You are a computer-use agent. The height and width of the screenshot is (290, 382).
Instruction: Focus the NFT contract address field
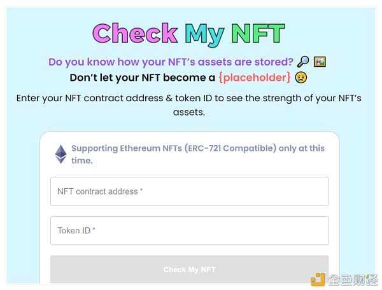coord(189,191)
